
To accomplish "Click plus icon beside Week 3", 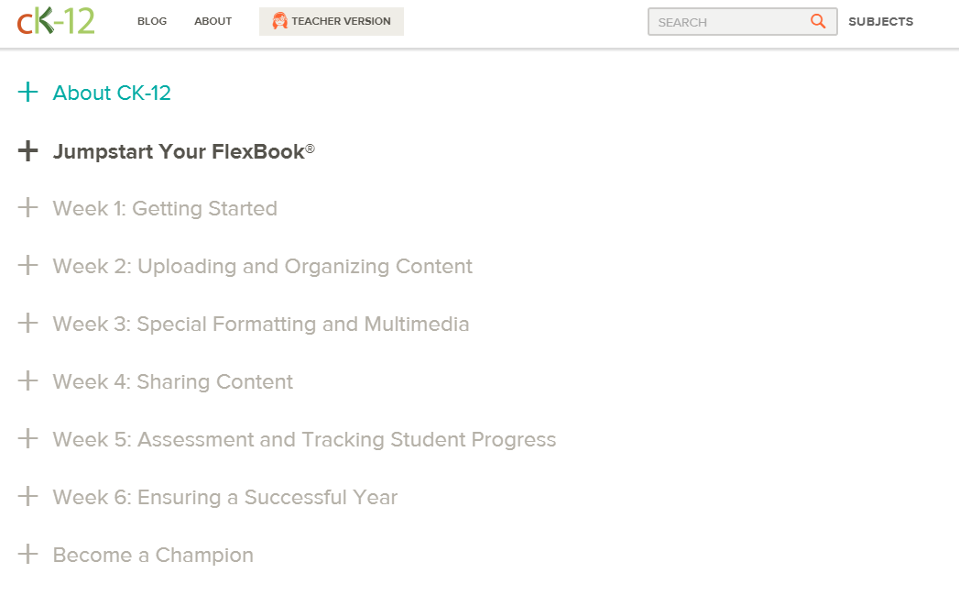I will tap(28, 324).
